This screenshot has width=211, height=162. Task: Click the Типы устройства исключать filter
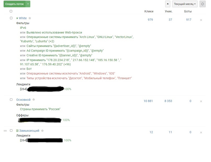click(79, 78)
